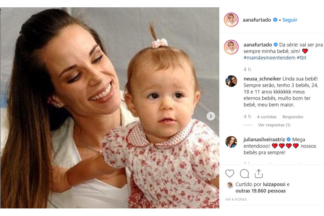The height and width of the screenshot is (216, 324).
Task: Reply to neusa_schneiker's comment with Responder
Action: click(293, 117)
